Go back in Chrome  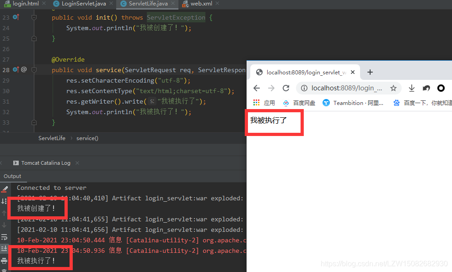coord(257,88)
